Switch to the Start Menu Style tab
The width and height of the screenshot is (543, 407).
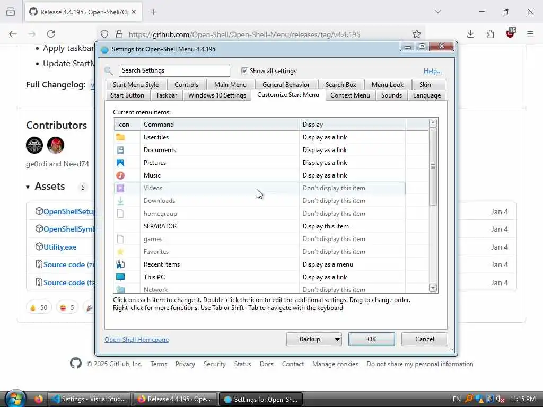point(136,85)
